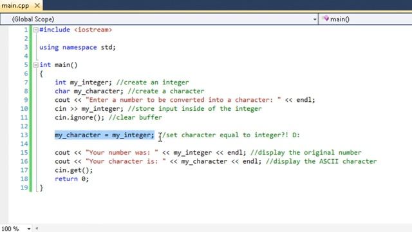Image resolution: width=412 pixels, height=232 pixels.
Task: Click the purple main() function icon
Action: pyautogui.click(x=326, y=19)
